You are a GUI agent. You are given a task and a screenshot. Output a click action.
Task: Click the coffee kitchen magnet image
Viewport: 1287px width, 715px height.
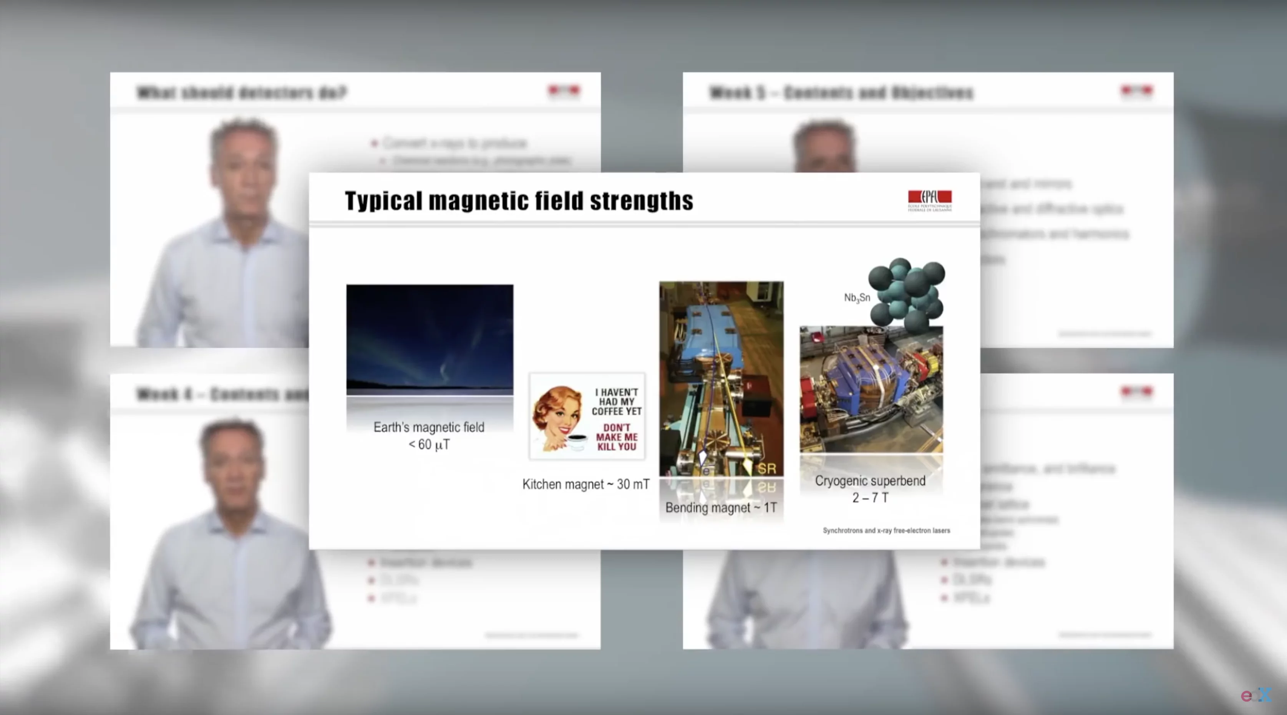point(587,416)
